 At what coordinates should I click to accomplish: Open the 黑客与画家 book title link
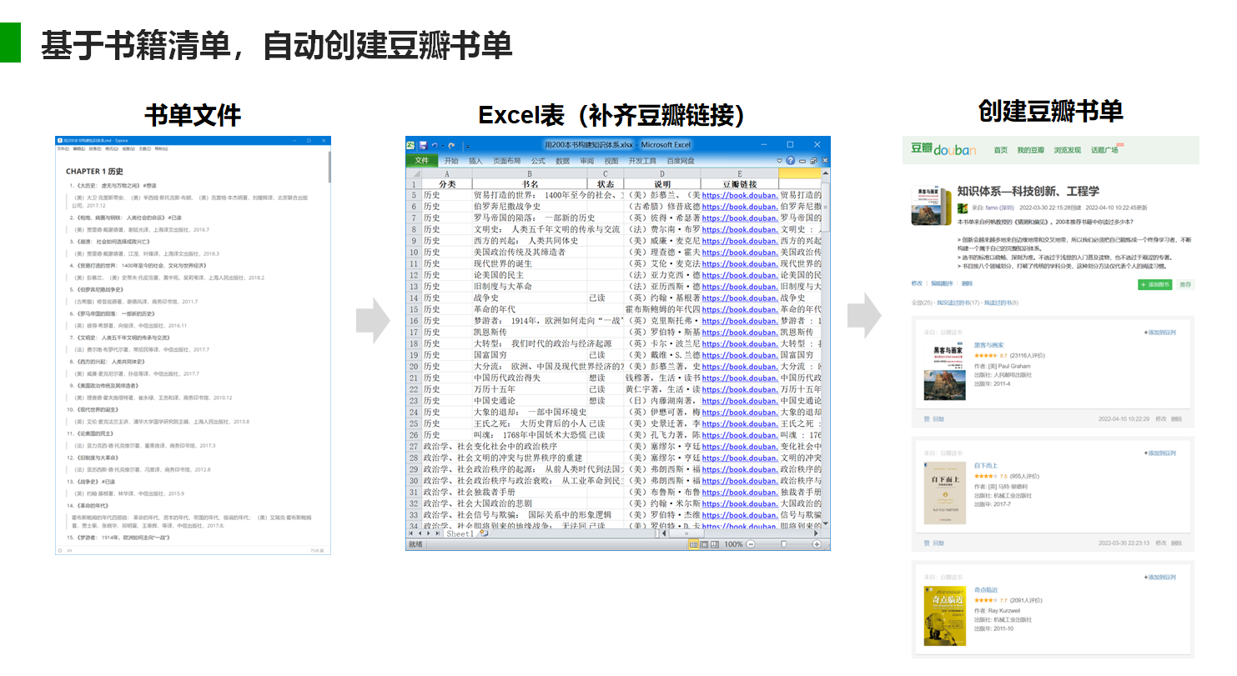tap(989, 345)
